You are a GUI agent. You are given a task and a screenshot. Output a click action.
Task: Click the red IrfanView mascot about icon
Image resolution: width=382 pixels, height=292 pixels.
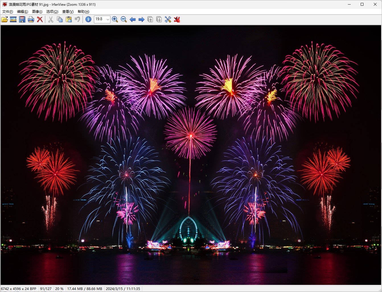(177, 19)
